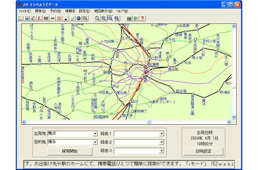Select magnifier zoom level 64

[116, 18]
